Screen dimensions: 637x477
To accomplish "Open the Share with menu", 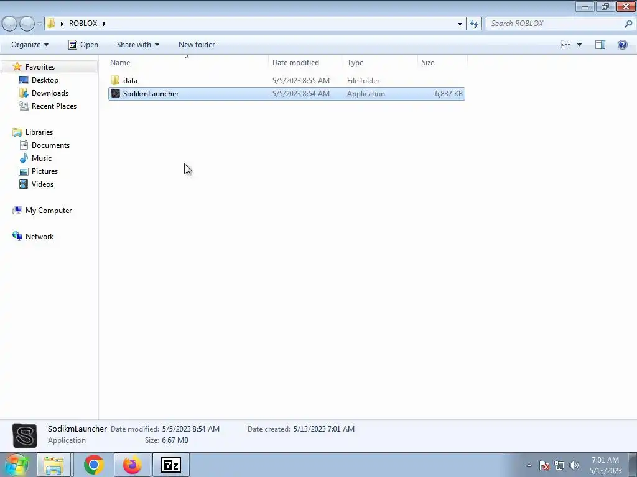I will [137, 45].
